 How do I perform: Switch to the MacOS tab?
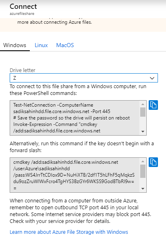tap(65, 45)
